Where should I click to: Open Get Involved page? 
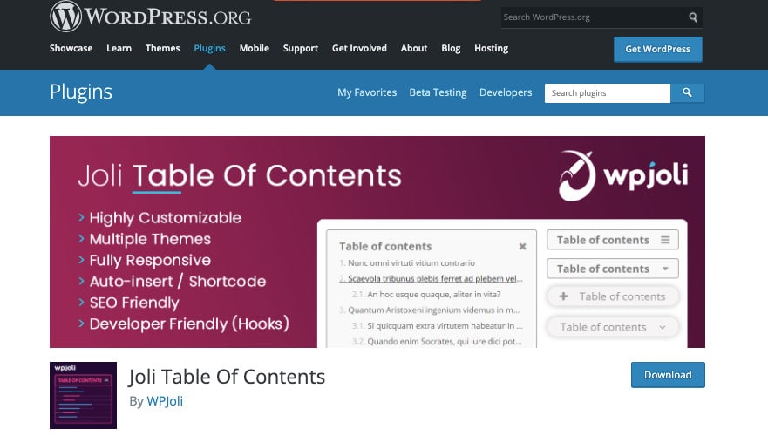click(359, 48)
